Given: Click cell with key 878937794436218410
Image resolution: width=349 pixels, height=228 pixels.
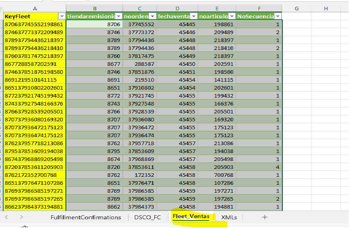Looking at the screenshot, I should pos(35,48).
